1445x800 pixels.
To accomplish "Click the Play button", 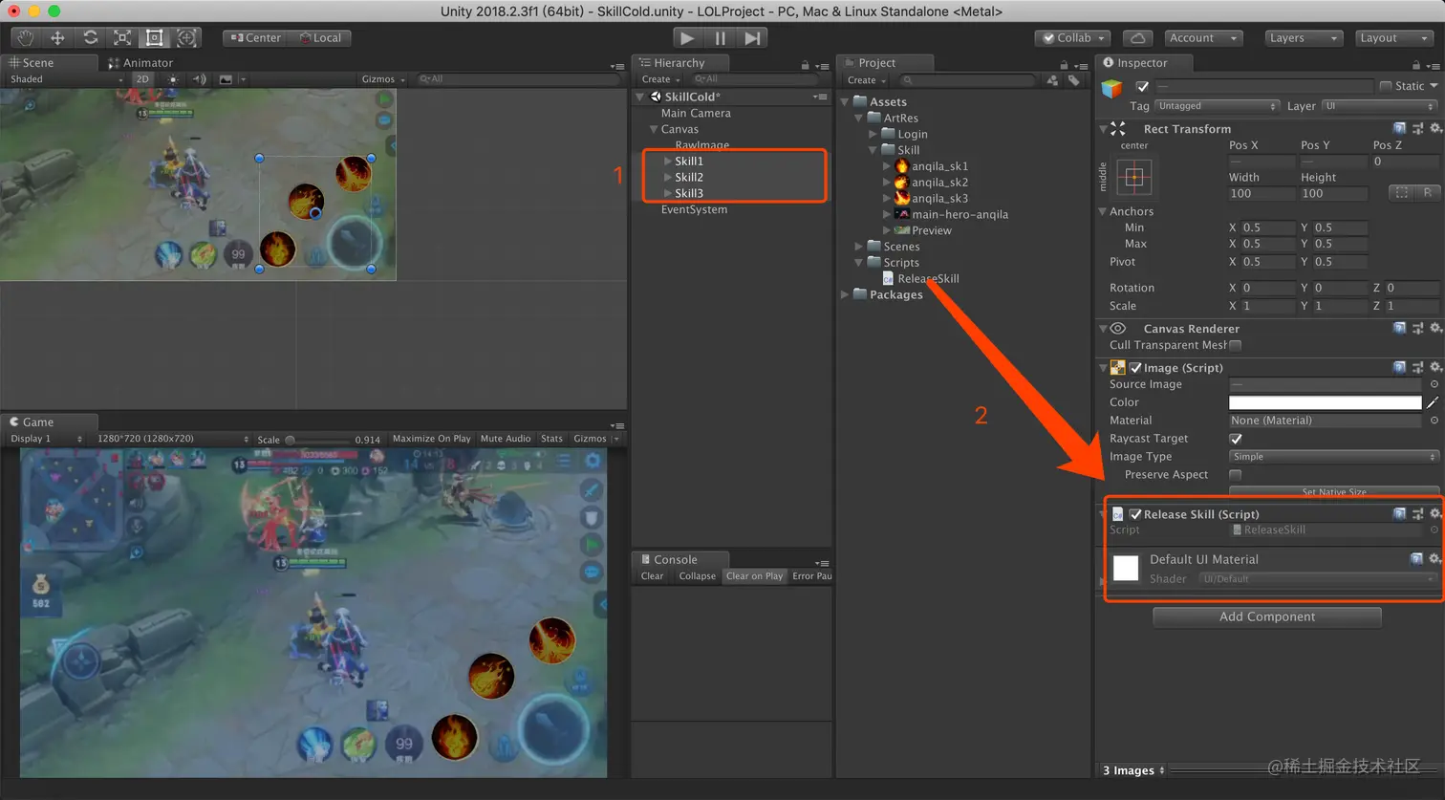I will [x=686, y=38].
